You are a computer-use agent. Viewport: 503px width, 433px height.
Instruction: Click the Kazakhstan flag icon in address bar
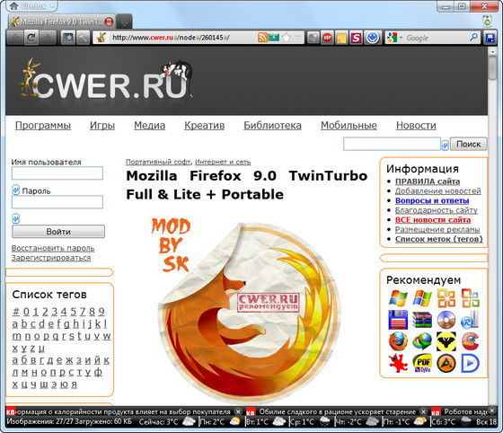274,38
